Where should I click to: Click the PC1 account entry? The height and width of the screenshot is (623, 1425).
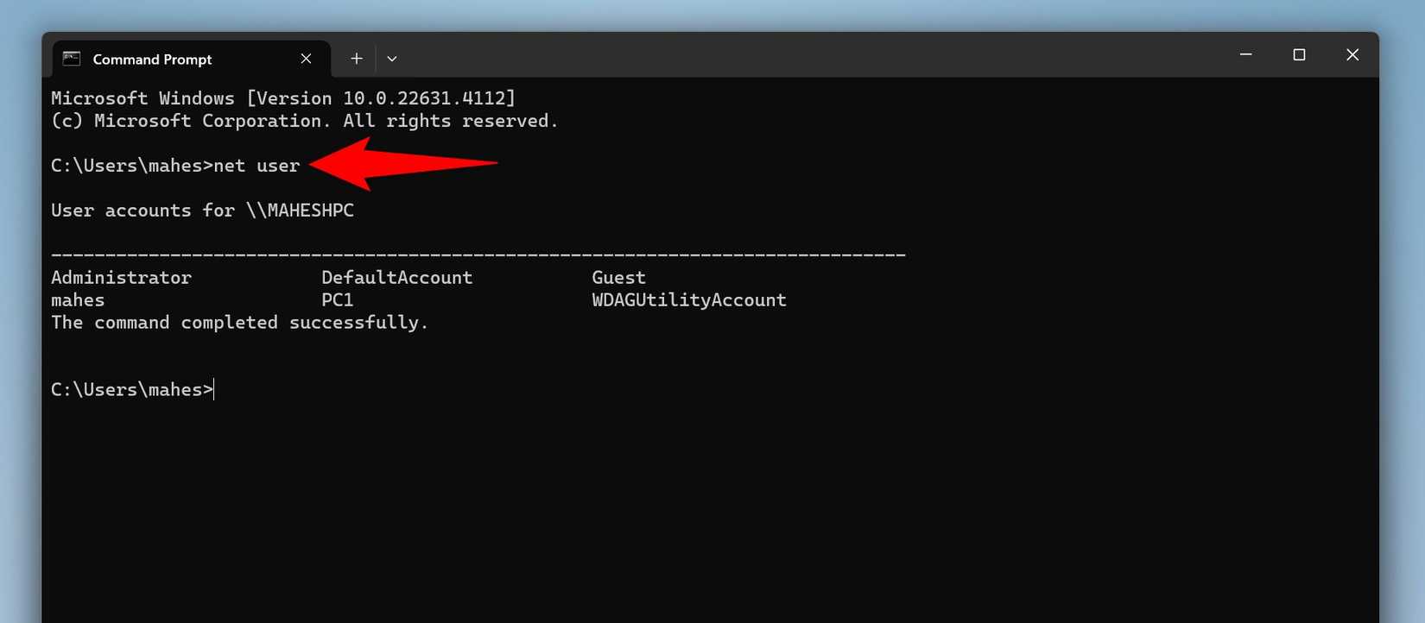(337, 299)
